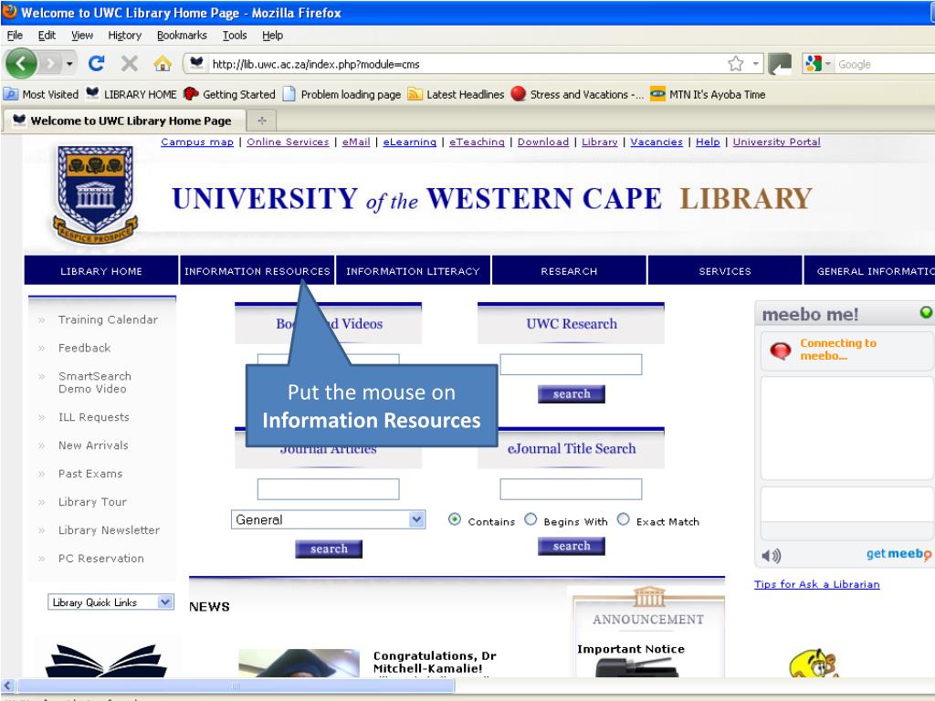This screenshot has height=701, width=935.
Task: Open the Getting Started bookmark
Action: coord(229,94)
